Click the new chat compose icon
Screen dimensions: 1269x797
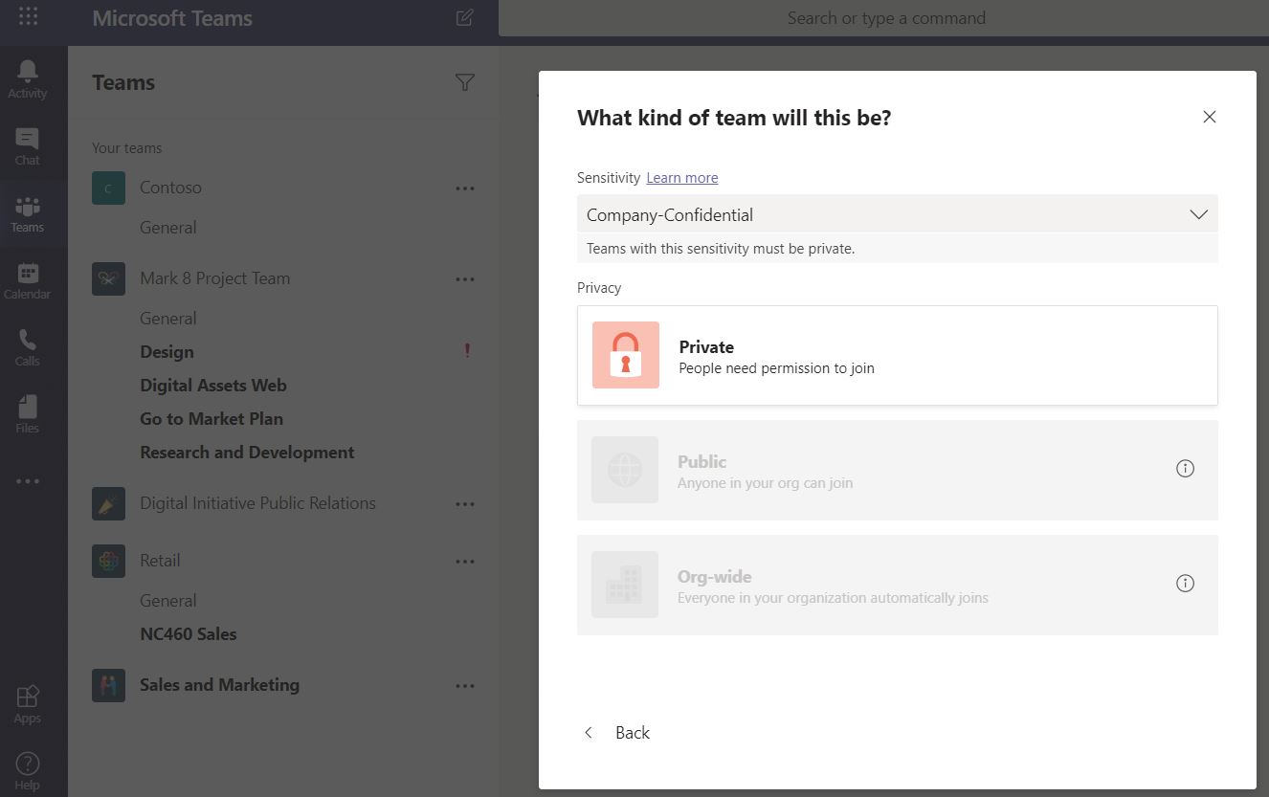464,17
